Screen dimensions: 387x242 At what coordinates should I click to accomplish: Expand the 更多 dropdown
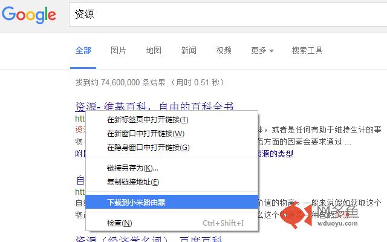262,50
